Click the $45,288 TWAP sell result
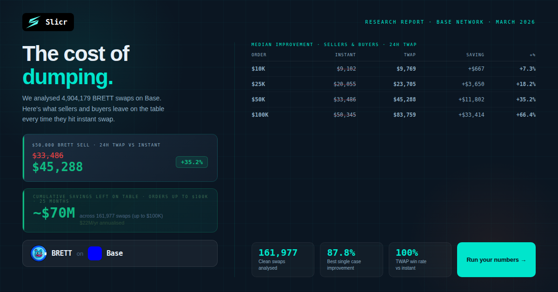This screenshot has width=558, height=292. [x=58, y=167]
